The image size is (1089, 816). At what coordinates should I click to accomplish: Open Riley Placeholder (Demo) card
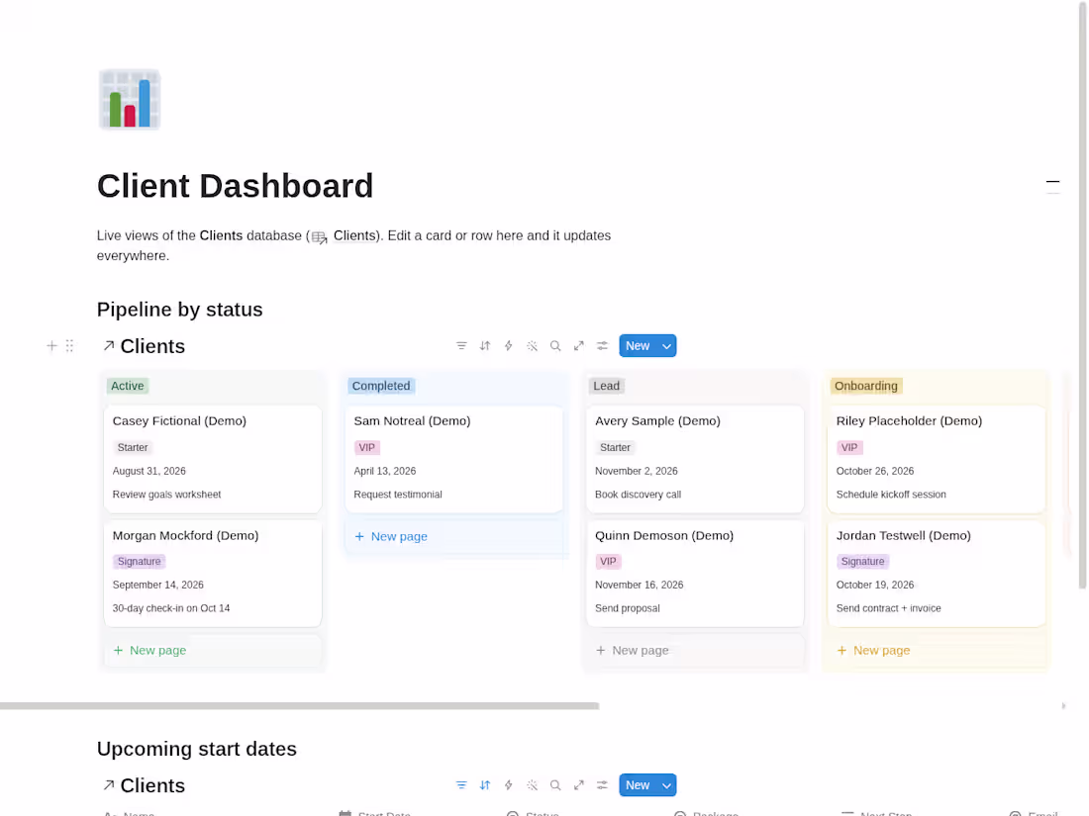pos(937,459)
